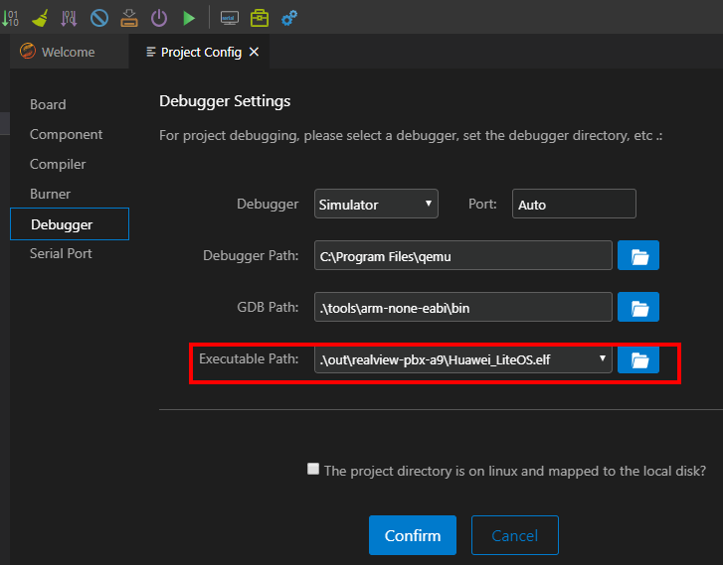Select the Compiler section in the sidebar

click(x=58, y=164)
